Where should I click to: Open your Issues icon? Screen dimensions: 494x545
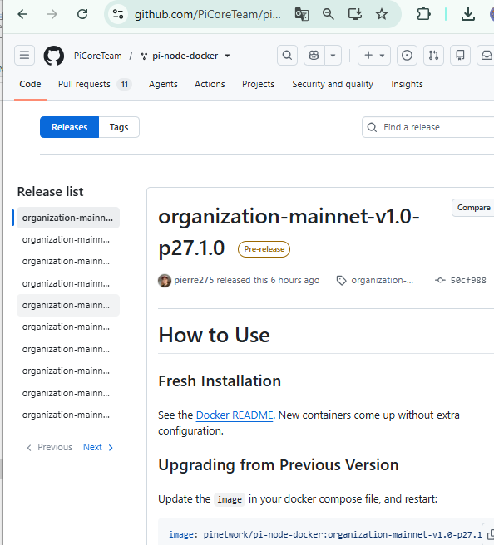click(407, 56)
